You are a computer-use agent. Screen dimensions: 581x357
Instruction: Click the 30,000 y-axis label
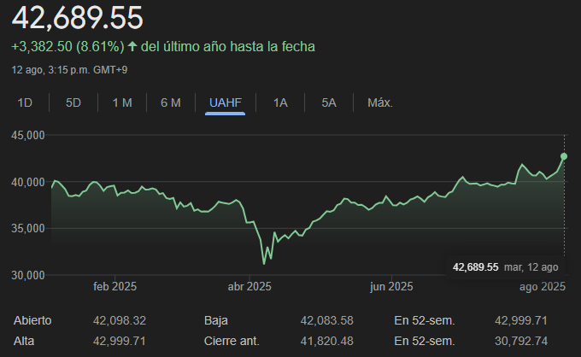tap(28, 275)
